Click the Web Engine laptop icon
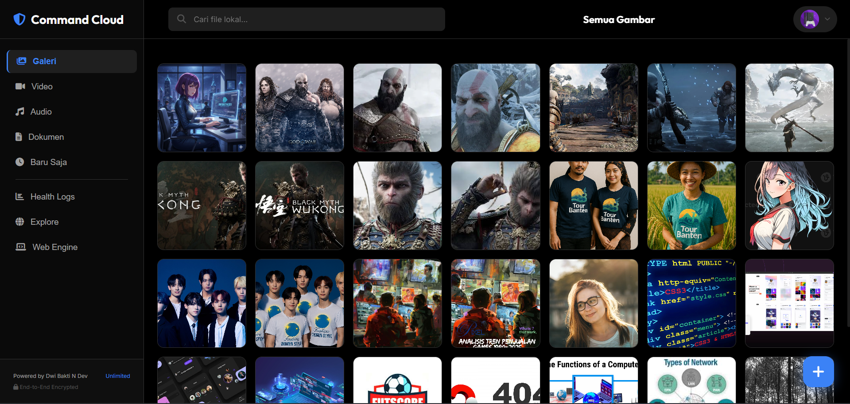850x404 pixels. (21, 247)
